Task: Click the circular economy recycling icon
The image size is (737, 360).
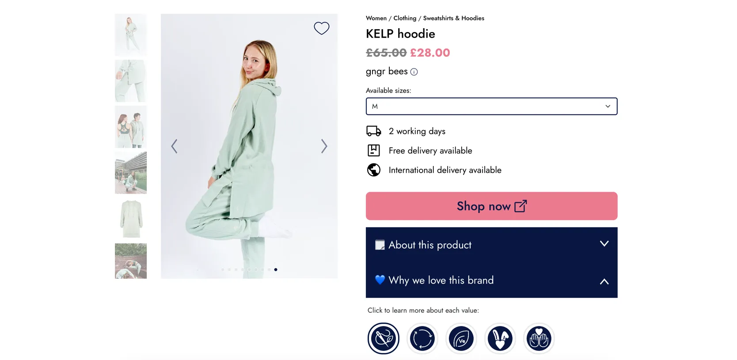Action: tap(422, 338)
